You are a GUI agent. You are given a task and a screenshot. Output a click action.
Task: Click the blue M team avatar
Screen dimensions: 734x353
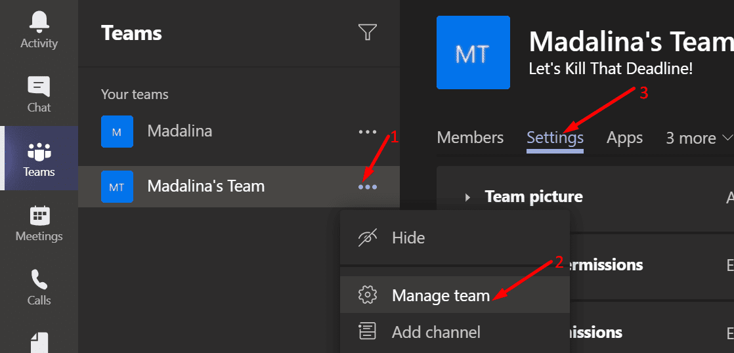117,132
